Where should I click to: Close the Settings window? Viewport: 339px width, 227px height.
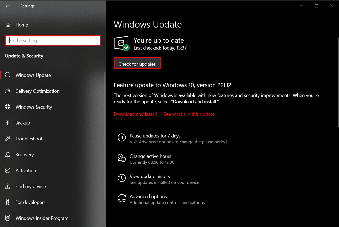331,6
